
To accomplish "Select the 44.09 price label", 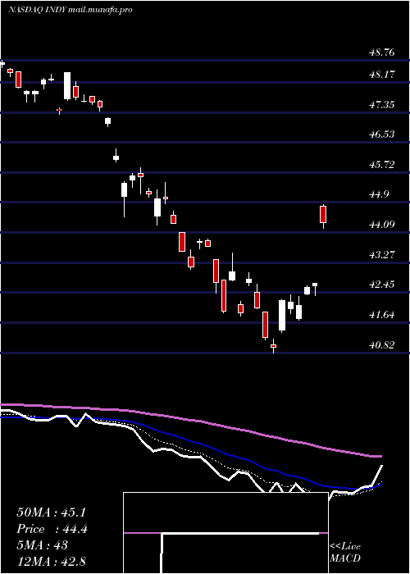I will (x=382, y=225).
